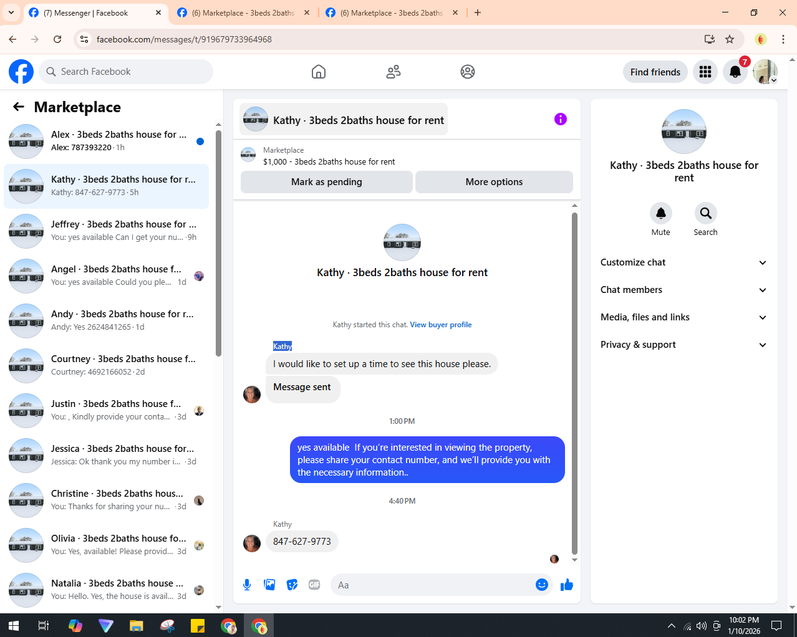Viewport: 797px width, 637px height.
Task: Bookmark this page with the star icon
Action: pos(730,39)
